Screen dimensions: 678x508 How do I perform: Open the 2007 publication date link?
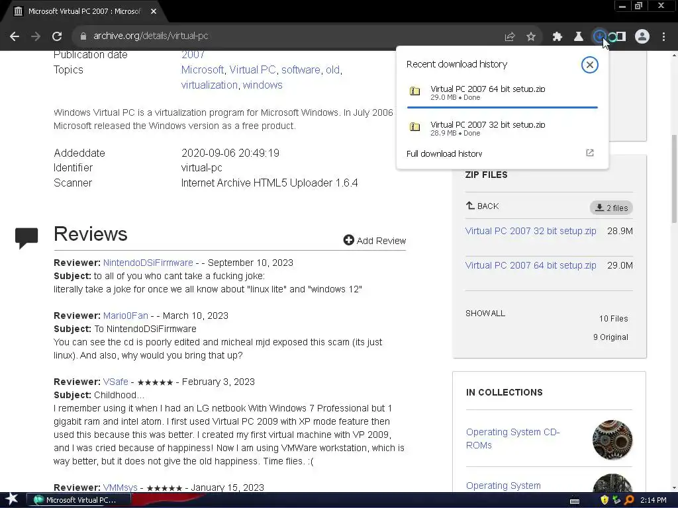click(193, 55)
